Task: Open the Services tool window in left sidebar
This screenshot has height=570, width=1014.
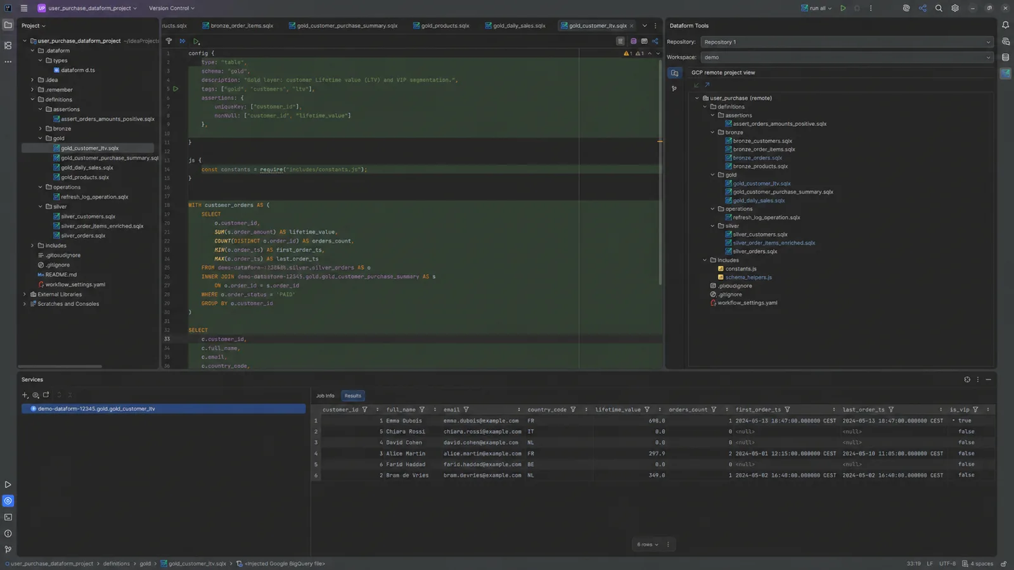Action: point(8,501)
